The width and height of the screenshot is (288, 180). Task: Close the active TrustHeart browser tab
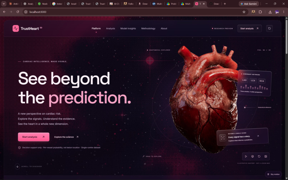[204, 4]
